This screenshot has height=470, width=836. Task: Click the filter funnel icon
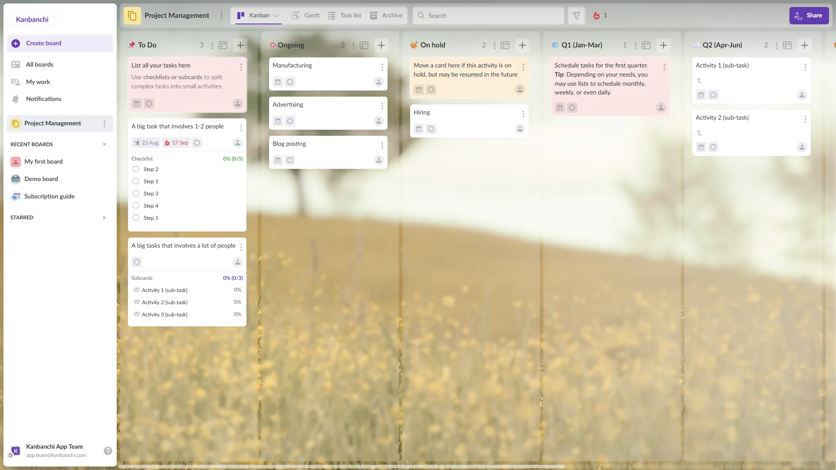(576, 16)
